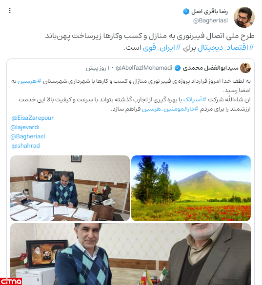Open the hashtag #اقتصاد_دیجیتال
This screenshot has width=262, height=285.
226,47
